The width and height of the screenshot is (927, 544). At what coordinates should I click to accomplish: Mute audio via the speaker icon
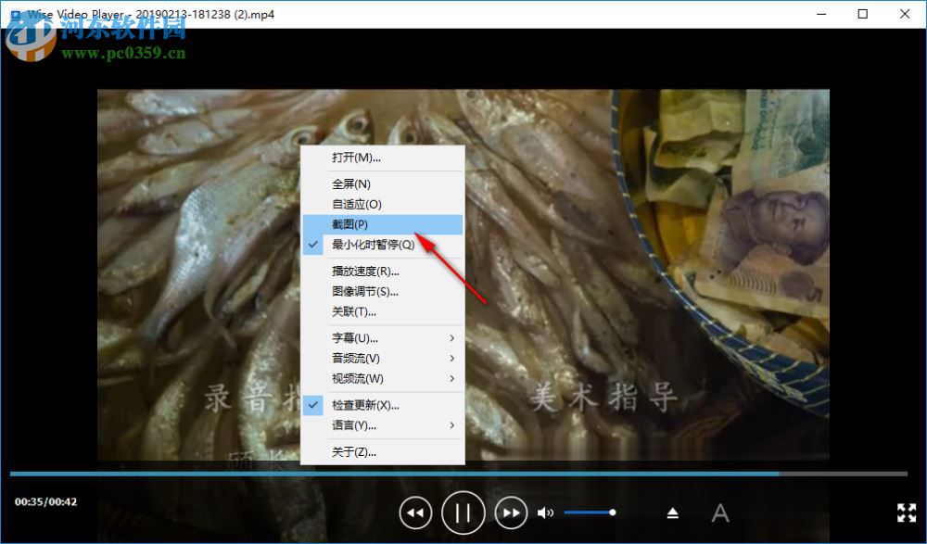(x=546, y=512)
